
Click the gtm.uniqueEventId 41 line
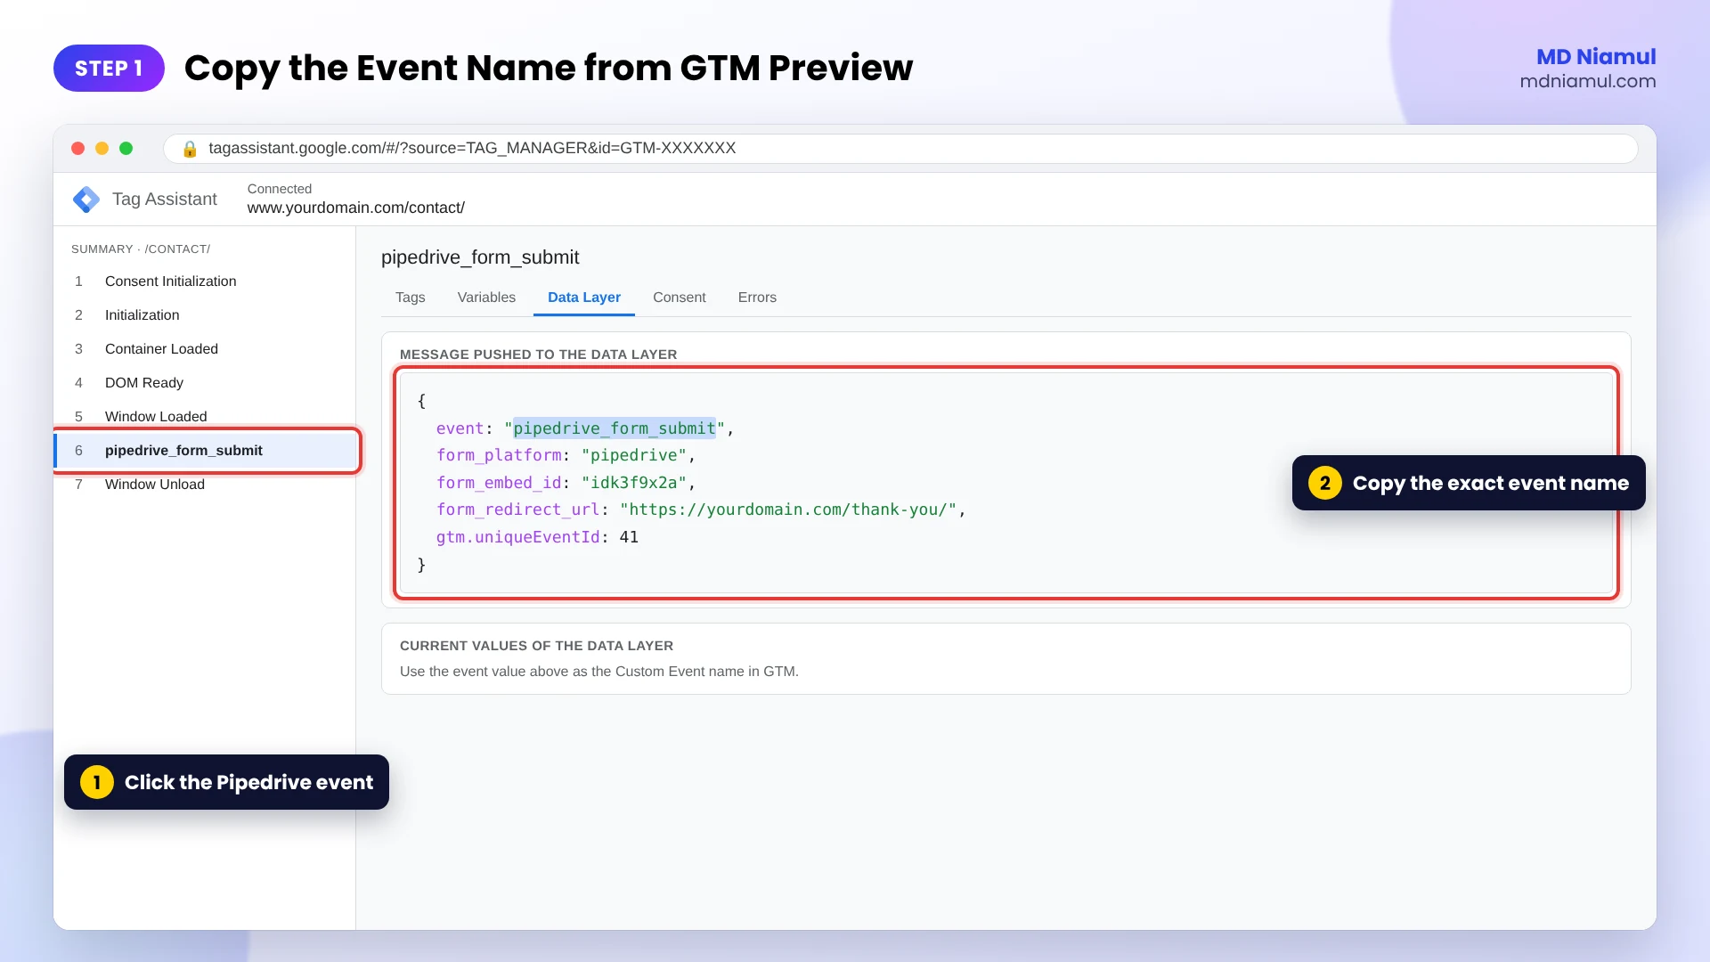point(537,537)
